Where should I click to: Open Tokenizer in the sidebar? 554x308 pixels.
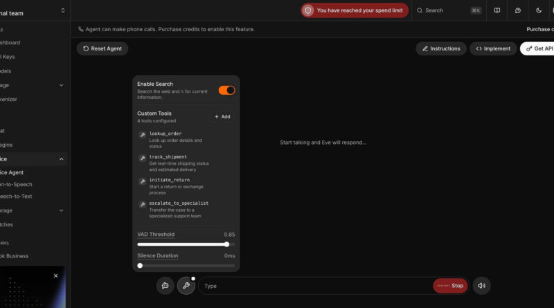pyautogui.click(x=8, y=99)
